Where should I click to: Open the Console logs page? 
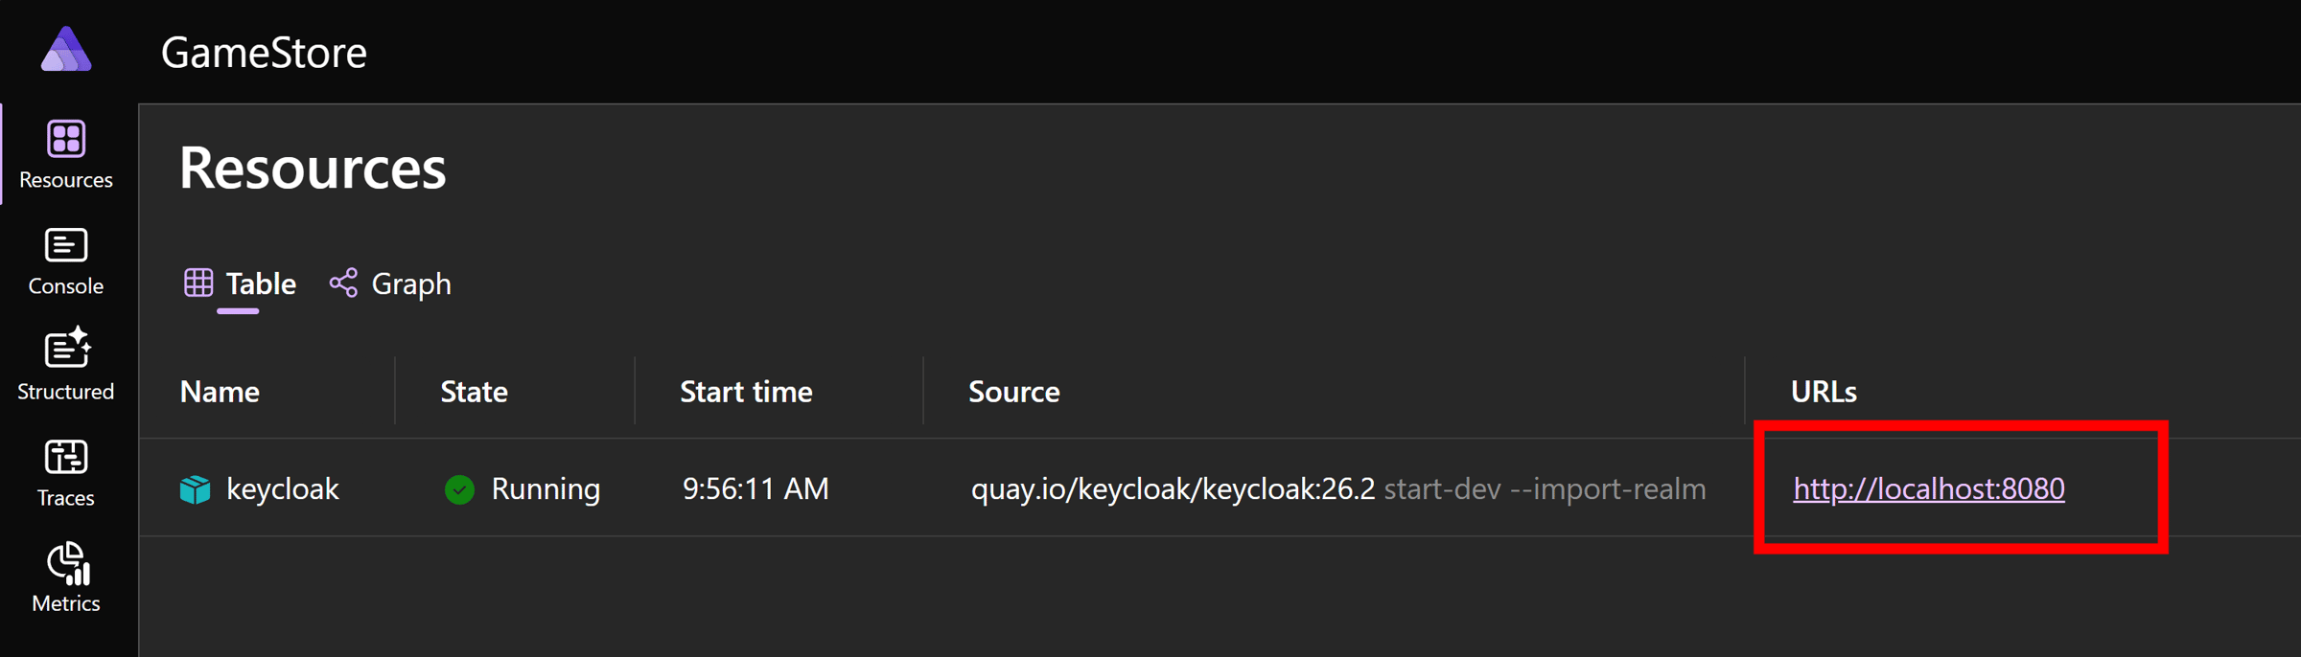point(66,261)
